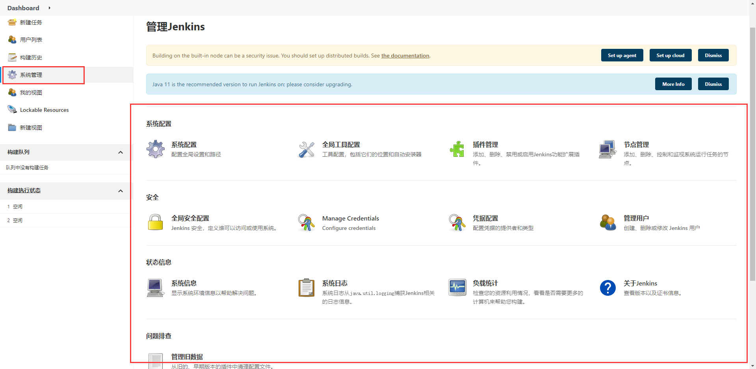
Task: Open 新建任务 in sidebar
Action: pos(31,22)
